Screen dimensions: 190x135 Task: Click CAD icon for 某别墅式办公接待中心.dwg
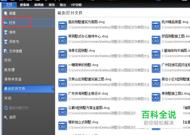[62, 40]
